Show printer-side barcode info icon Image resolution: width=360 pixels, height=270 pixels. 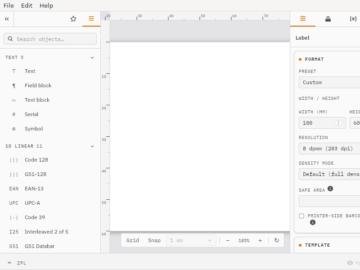pos(313,222)
